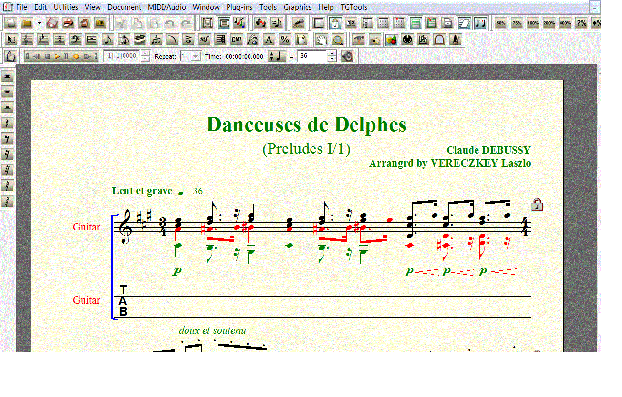
Task: Activate the Tuplet tool
Action: (156, 40)
